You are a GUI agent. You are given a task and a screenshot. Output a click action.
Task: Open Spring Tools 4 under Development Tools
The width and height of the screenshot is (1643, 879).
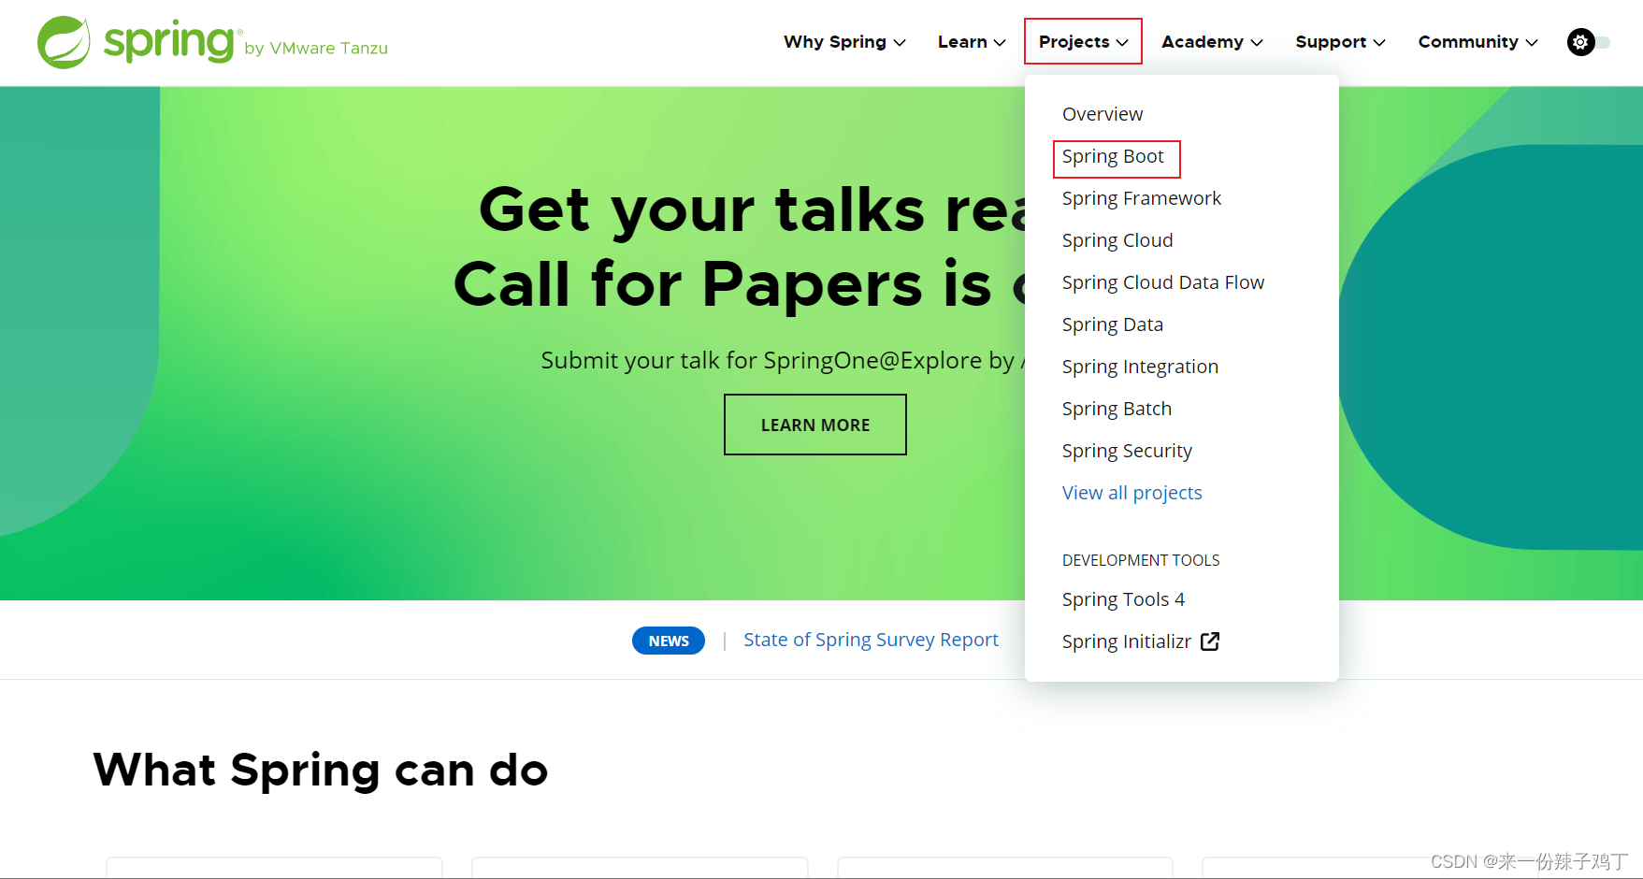[x=1123, y=599]
